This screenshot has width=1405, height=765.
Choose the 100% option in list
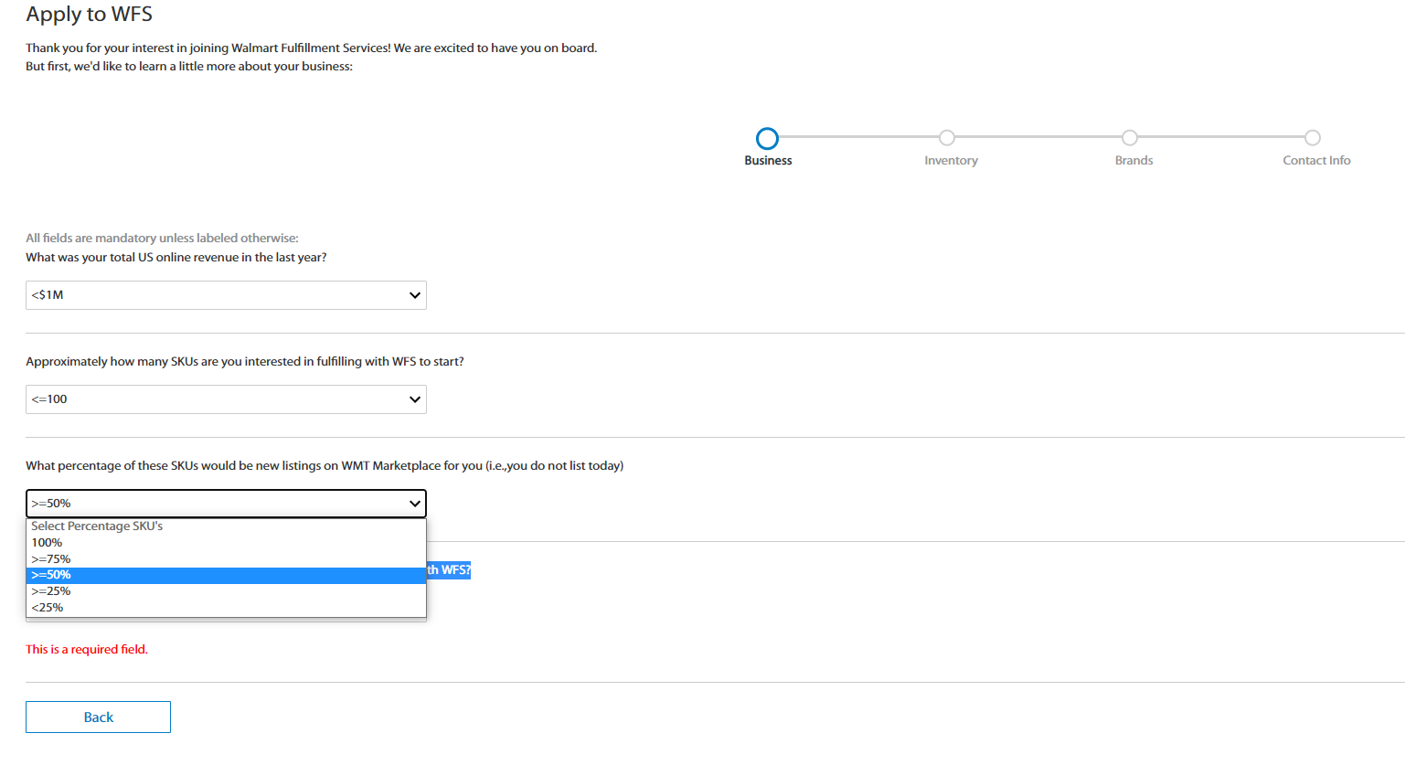226,543
